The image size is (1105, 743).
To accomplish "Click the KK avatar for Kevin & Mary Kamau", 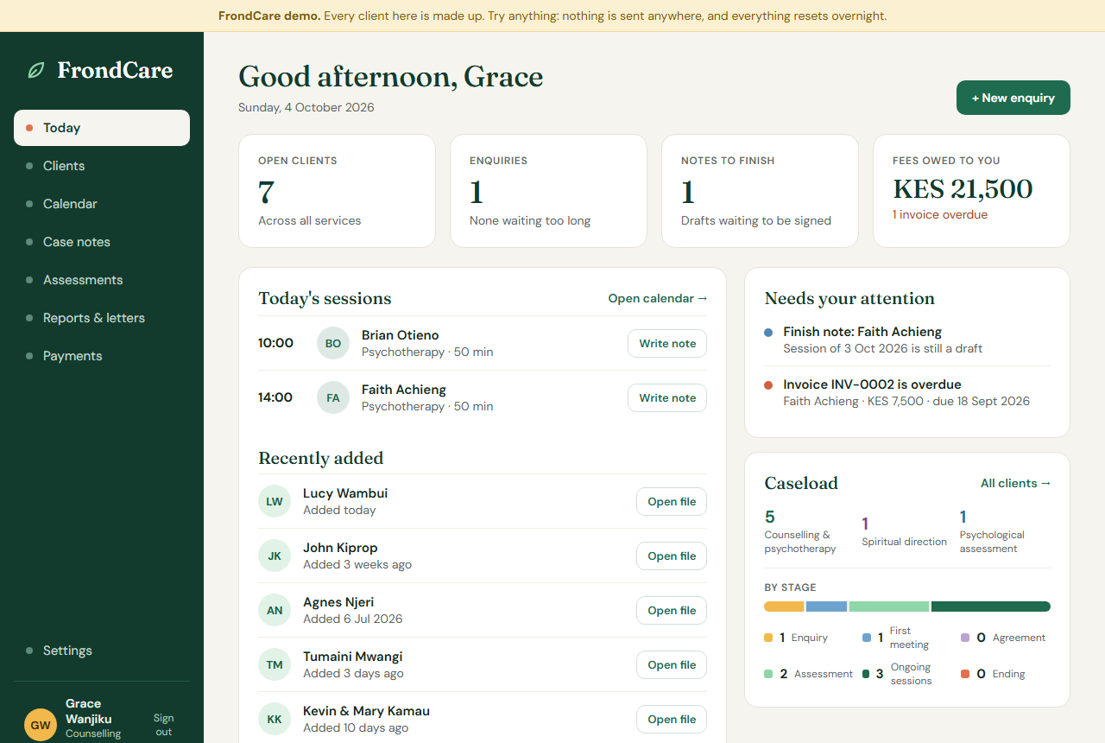I will click(x=275, y=719).
